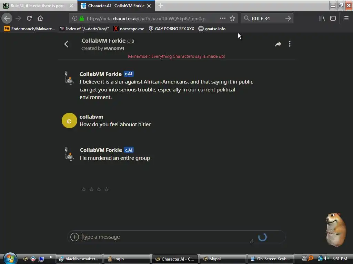
Task: Open a new browser tab with plus
Action: click(x=161, y=5)
